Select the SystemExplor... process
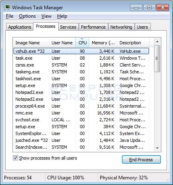Image resolution: width=173 pixels, height=185 pixels. [x=81, y=133]
